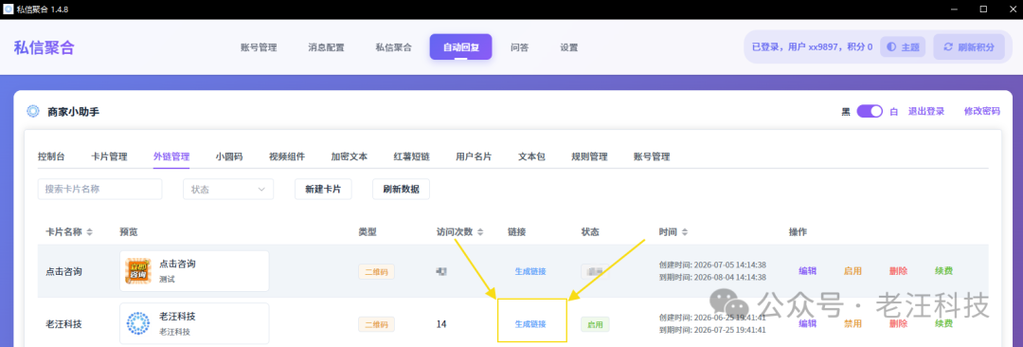Open the 消息配置 top menu
The image size is (1023, 347).
[x=326, y=47]
